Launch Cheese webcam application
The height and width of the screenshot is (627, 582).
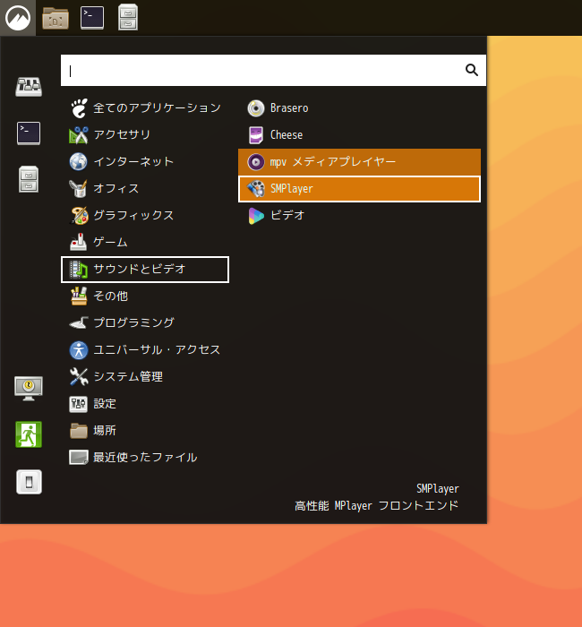[359, 134]
